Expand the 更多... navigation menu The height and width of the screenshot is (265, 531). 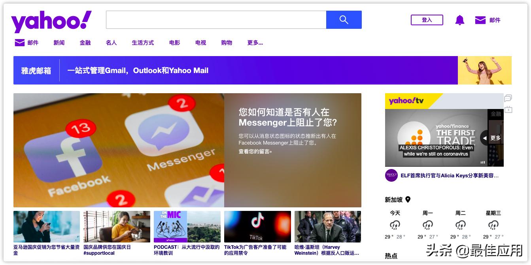255,43
